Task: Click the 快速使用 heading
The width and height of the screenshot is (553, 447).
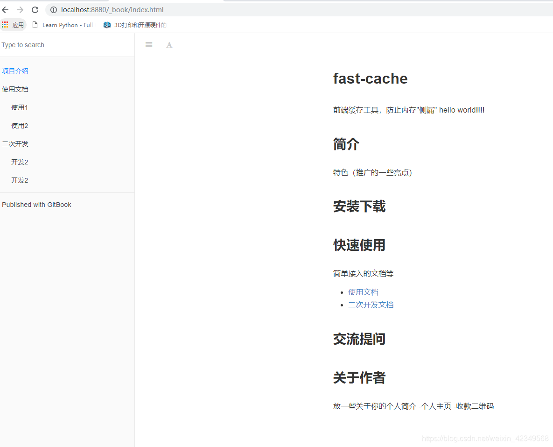Action: (x=359, y=245)
